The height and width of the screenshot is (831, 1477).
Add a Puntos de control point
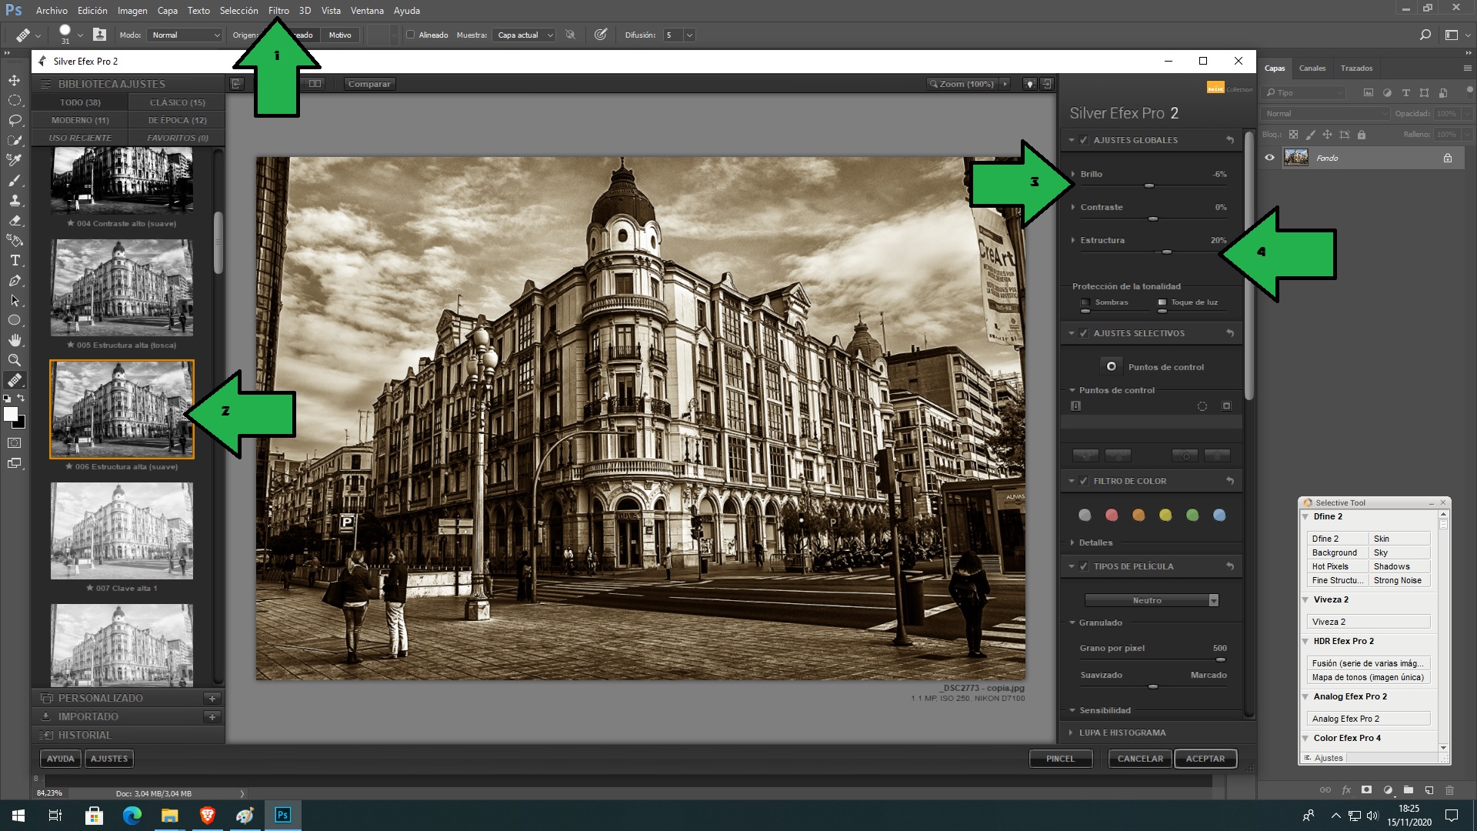tap(1111, 366)
